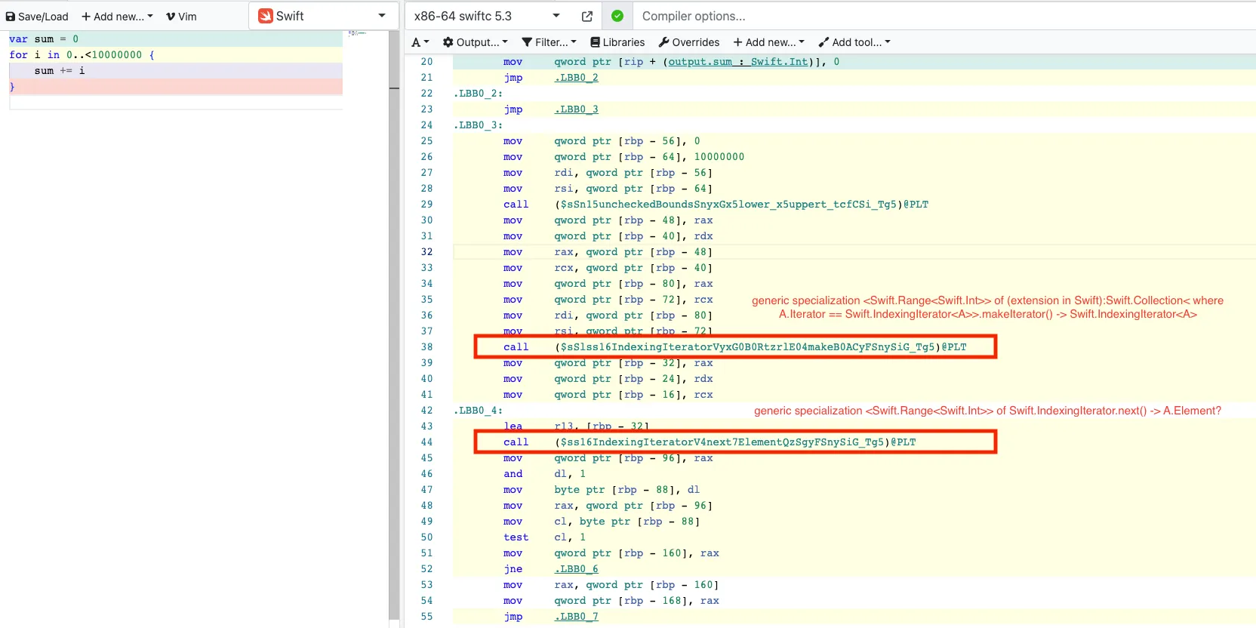Open the compiler pane Add new... menu
The height and width of the screenshot is (628, 1256).
click(769, 42)
